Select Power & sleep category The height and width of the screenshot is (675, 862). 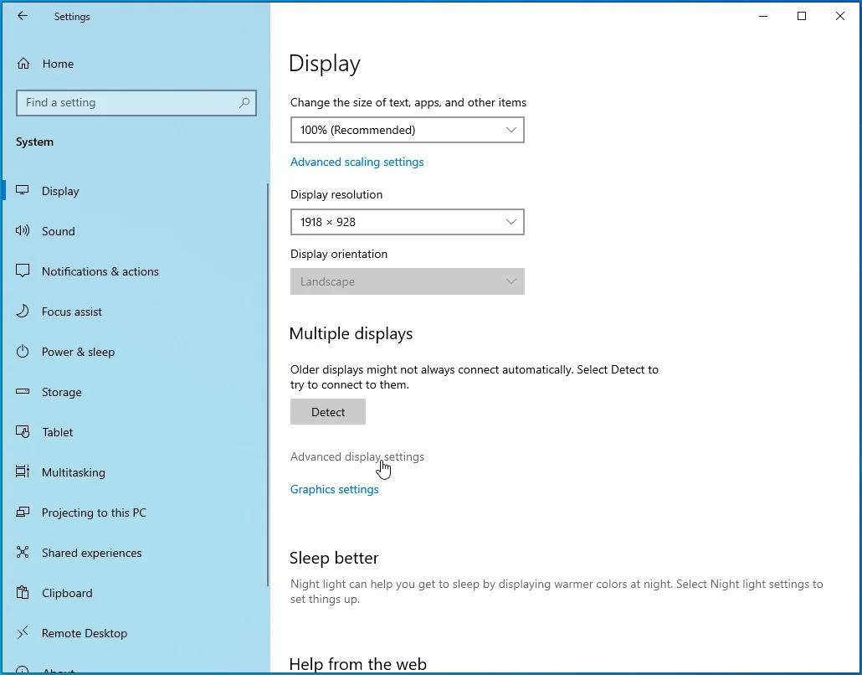point(136,352)
